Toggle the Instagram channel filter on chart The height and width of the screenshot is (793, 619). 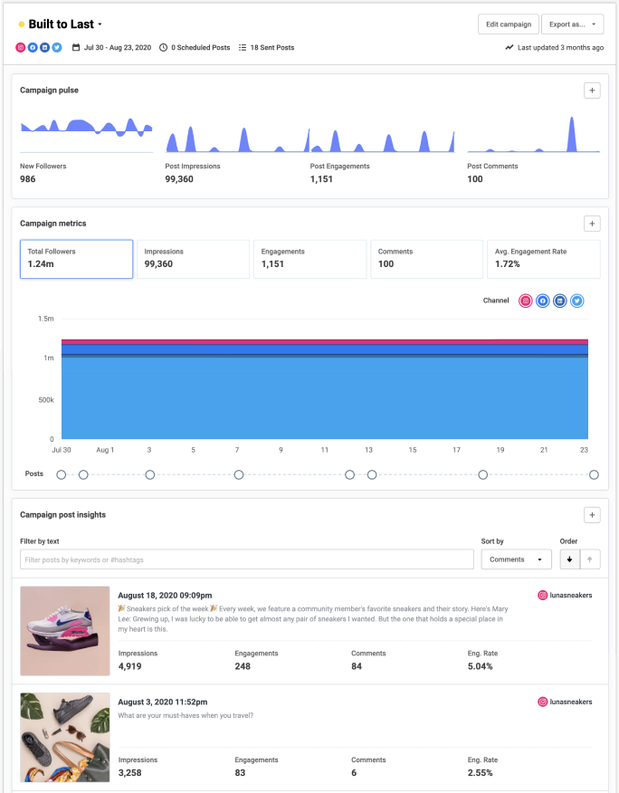[x=526, y=301]
